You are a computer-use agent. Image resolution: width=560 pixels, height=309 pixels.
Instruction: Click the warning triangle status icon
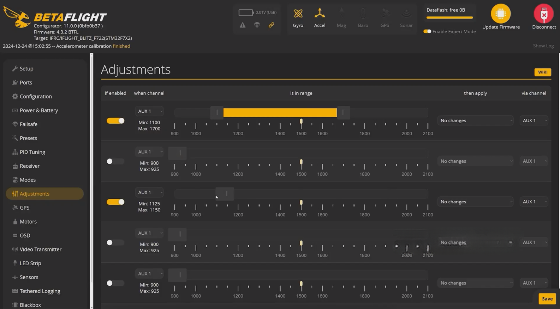point(243,25)
